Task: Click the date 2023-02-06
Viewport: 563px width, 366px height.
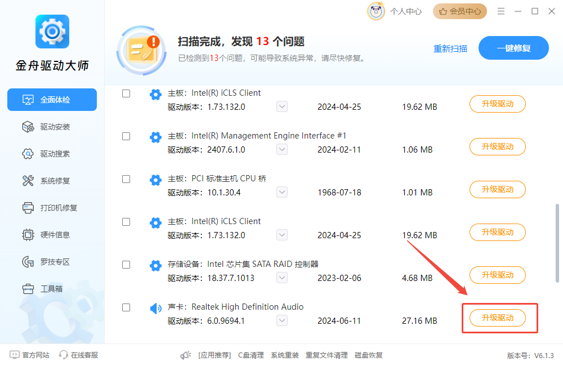Action: click(x=339, y=278)
